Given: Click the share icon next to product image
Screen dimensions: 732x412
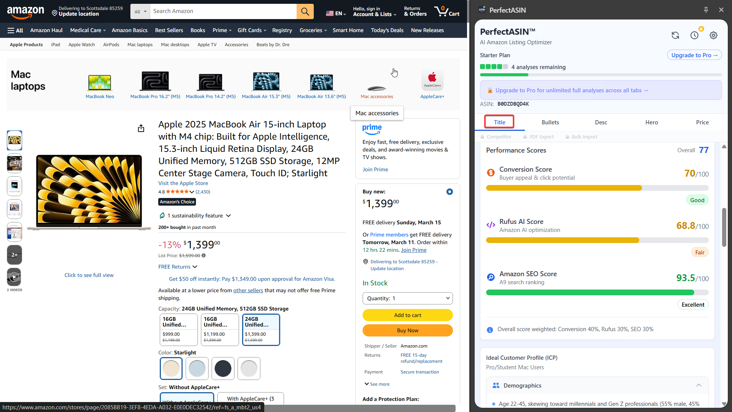Looking at the screenshot, I should click(141, 128).
